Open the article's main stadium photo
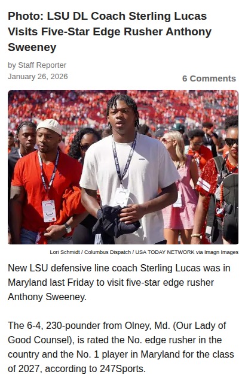Image resolution: width=245 pixels, height=387 pixels. (x=123, y=167)
